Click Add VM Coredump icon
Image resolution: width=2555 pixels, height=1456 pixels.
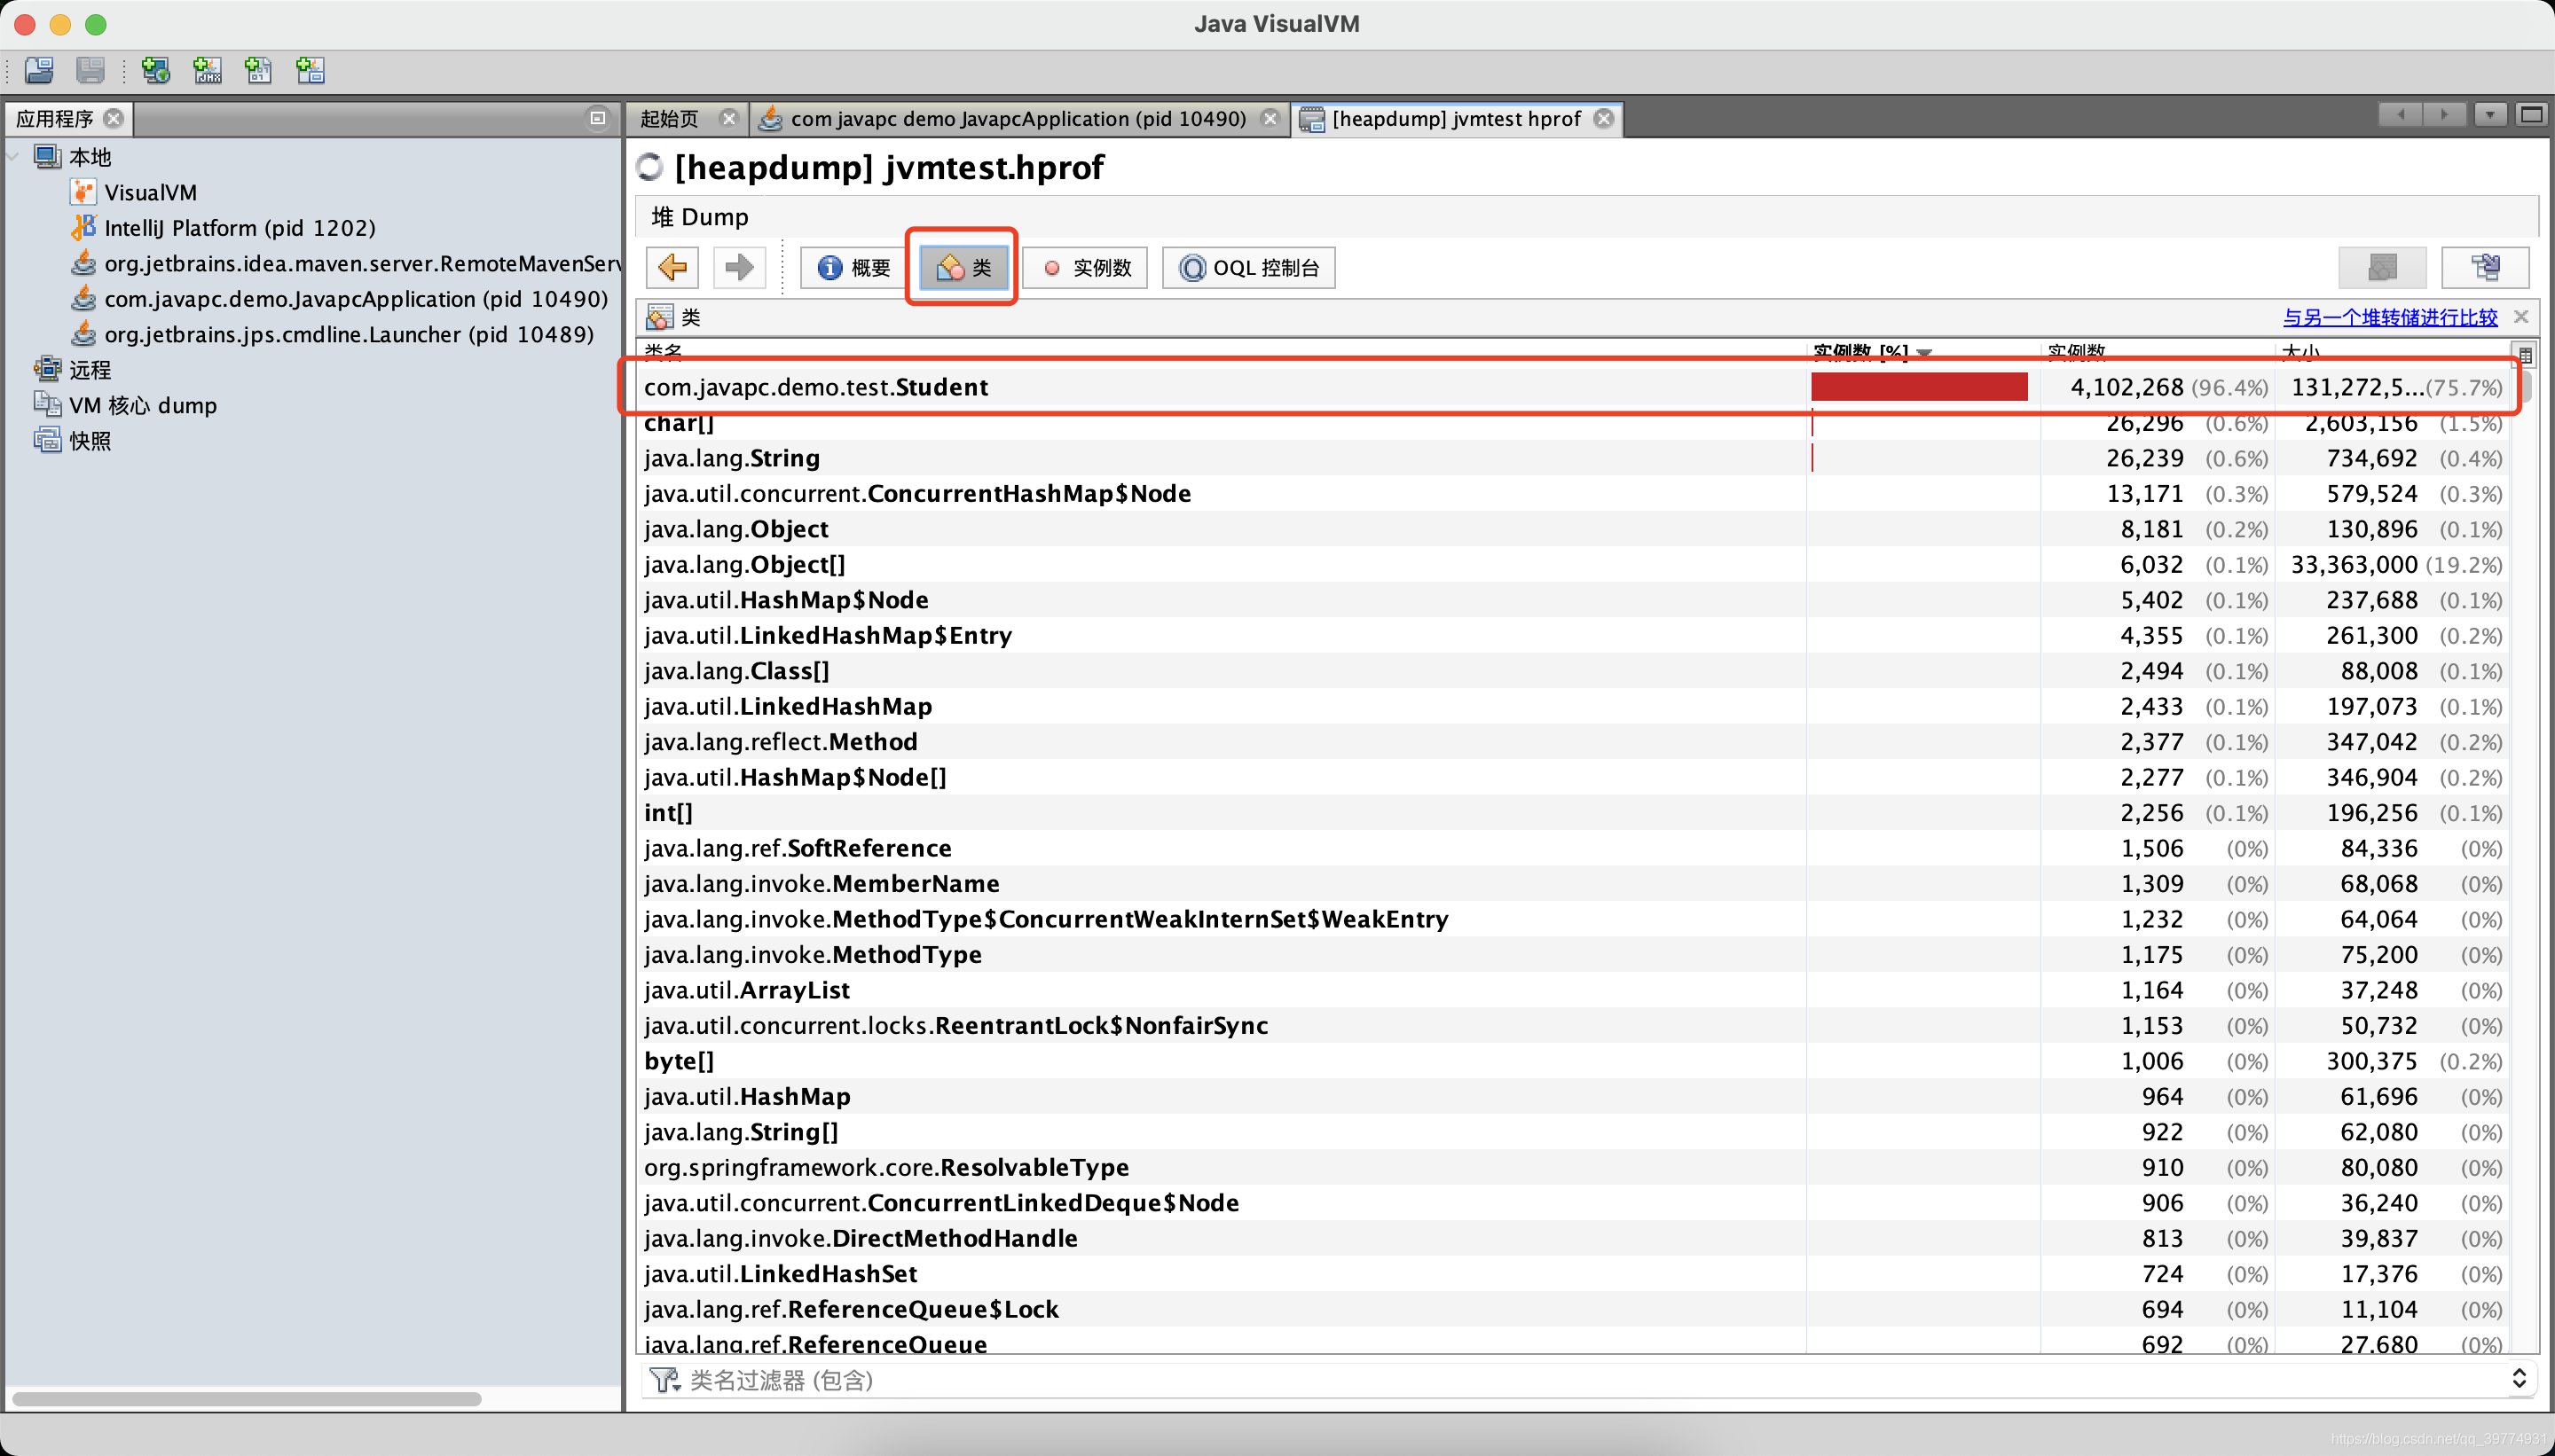pos(259,70)
